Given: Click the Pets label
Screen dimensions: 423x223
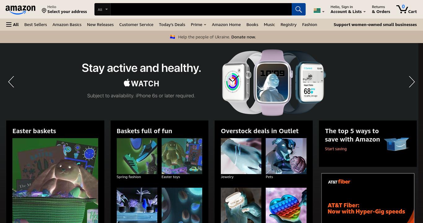Looking at the screenshot, I should 269,177.
